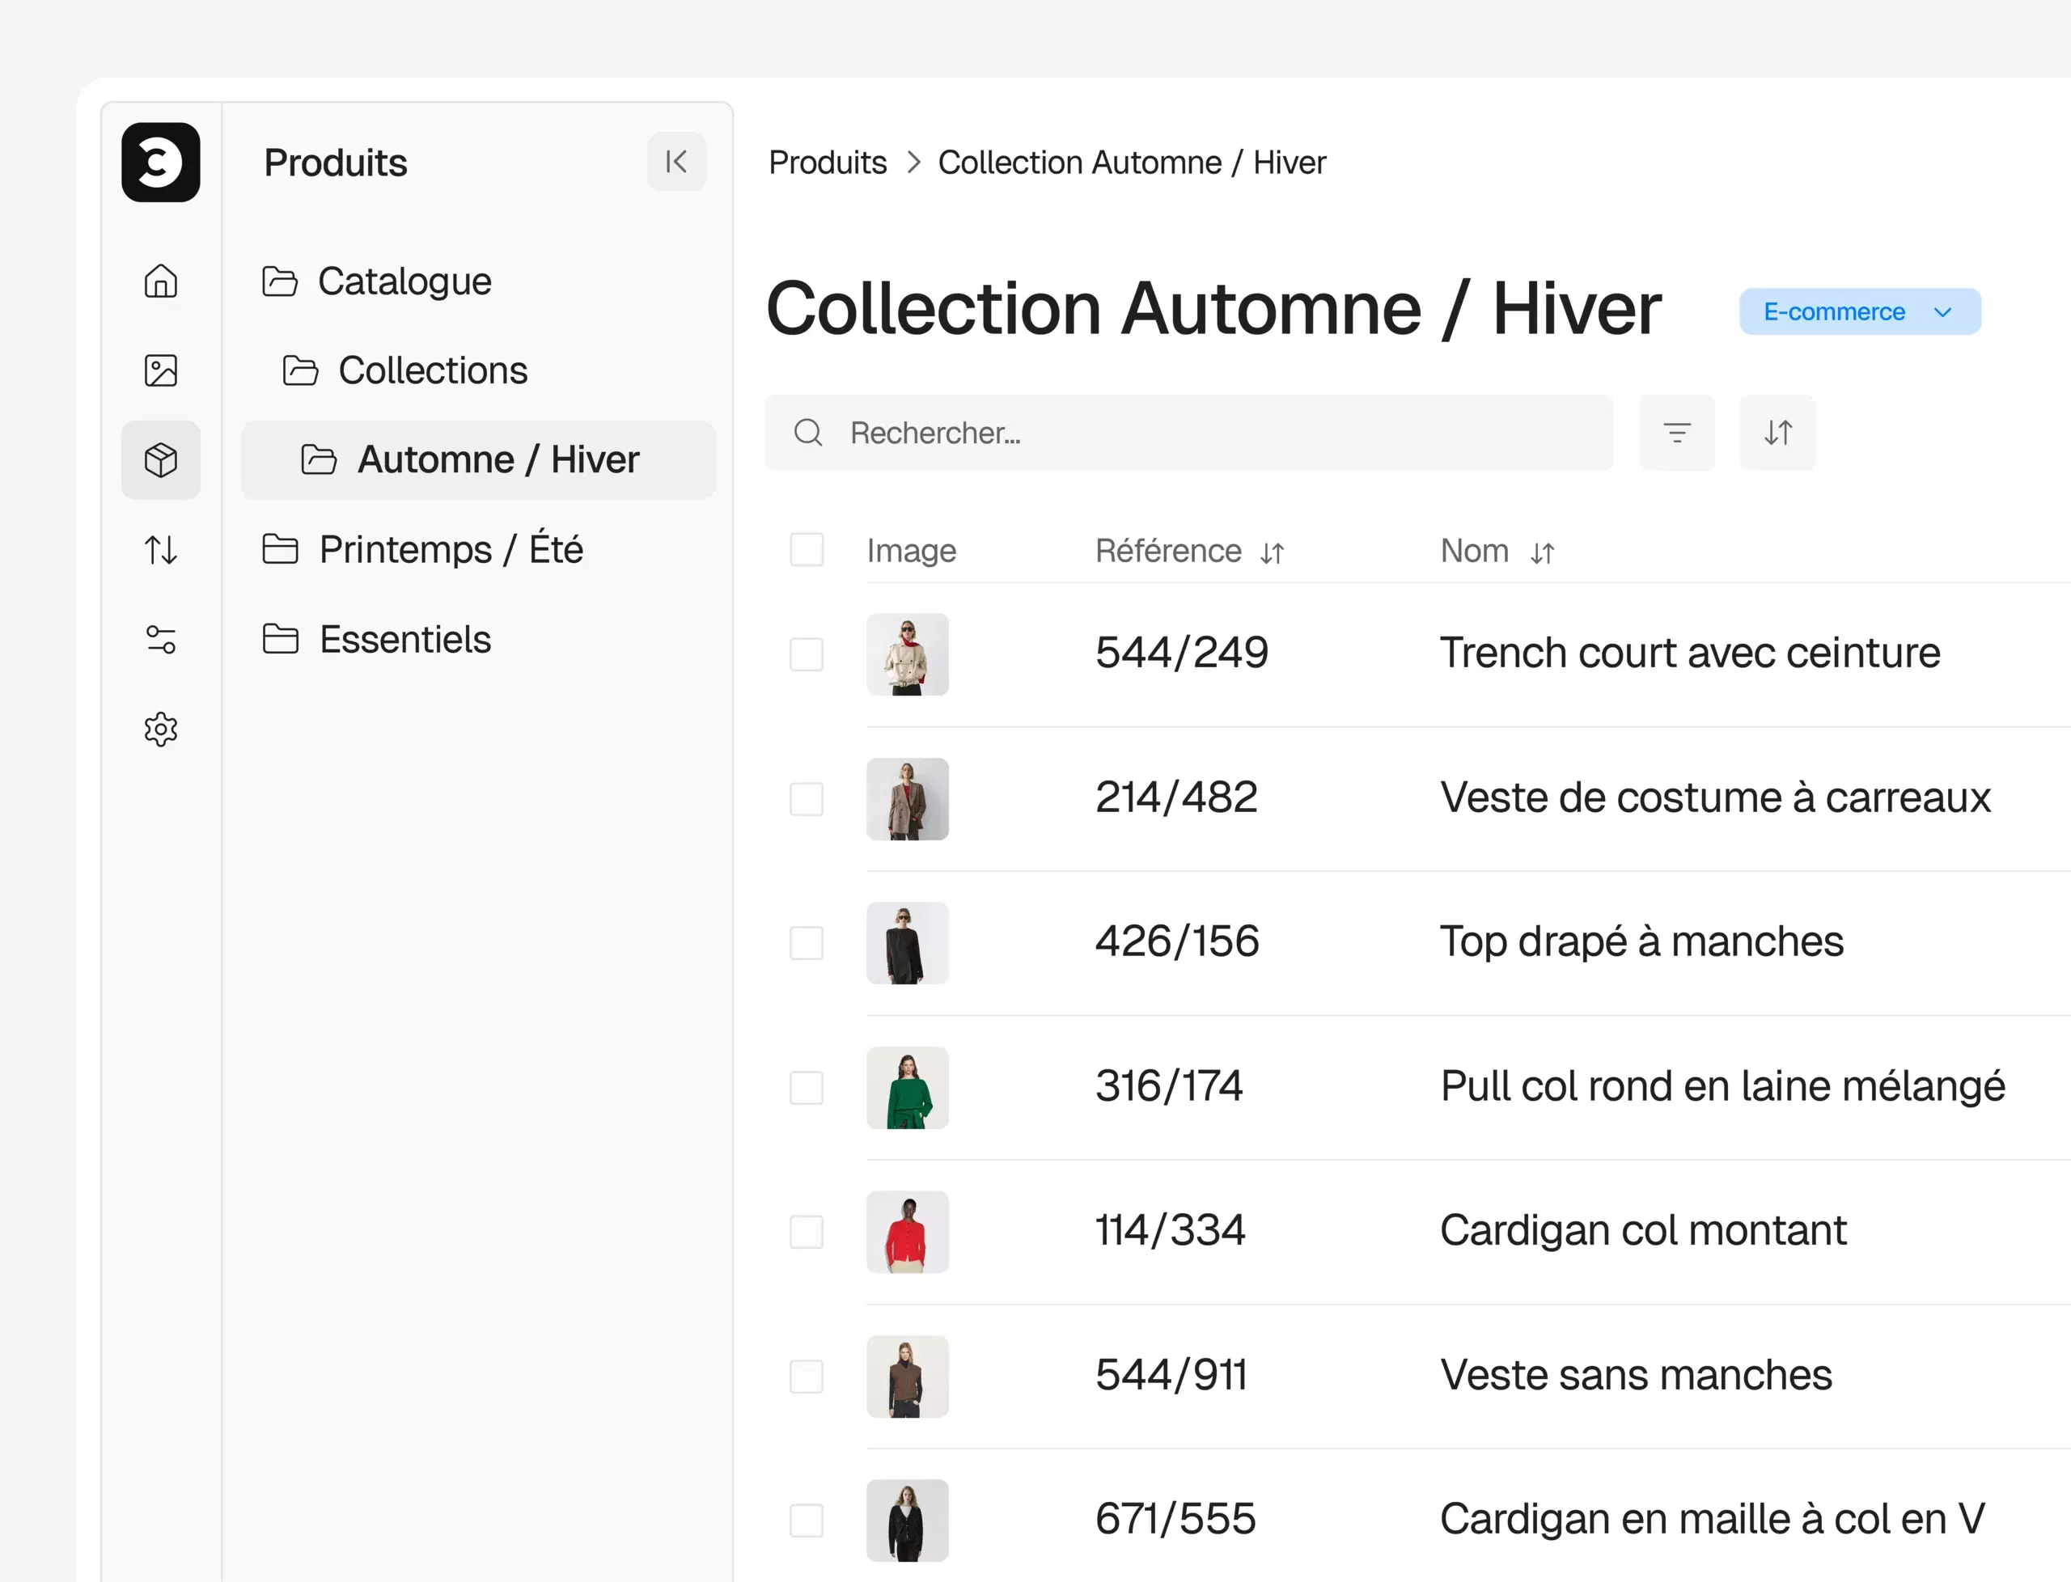This screenshot has width=2071, height=1582.
Task: Select the products box icon
Action: 160,459
